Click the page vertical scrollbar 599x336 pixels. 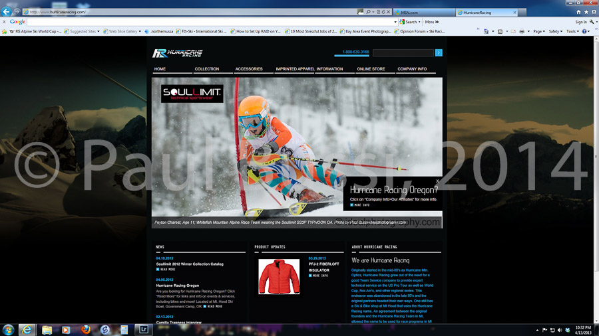(x=596, y=180)
